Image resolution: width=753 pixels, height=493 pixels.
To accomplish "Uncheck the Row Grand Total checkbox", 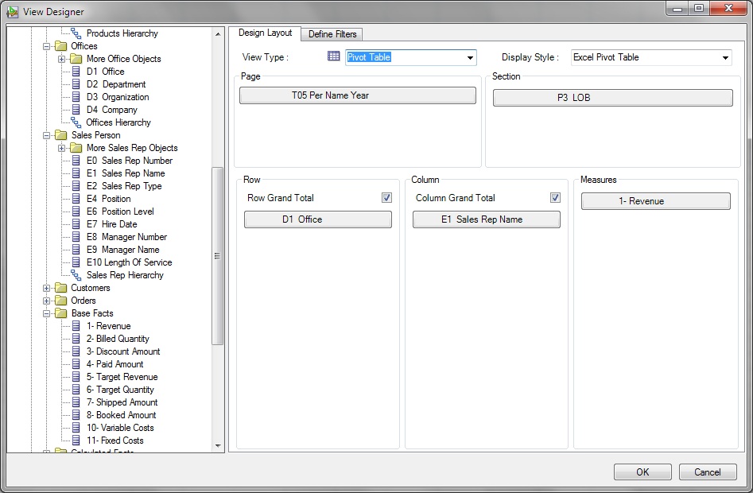I will pos(386,197).
